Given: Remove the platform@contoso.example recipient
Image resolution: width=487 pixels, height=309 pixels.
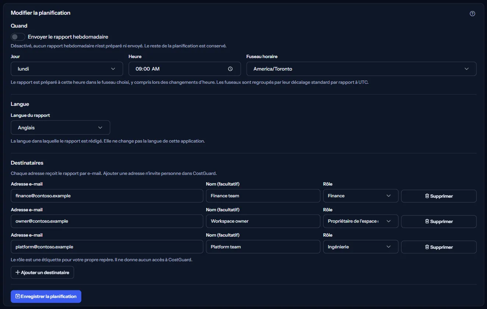Looking at the screenshot, I should (x=439, y=247).
